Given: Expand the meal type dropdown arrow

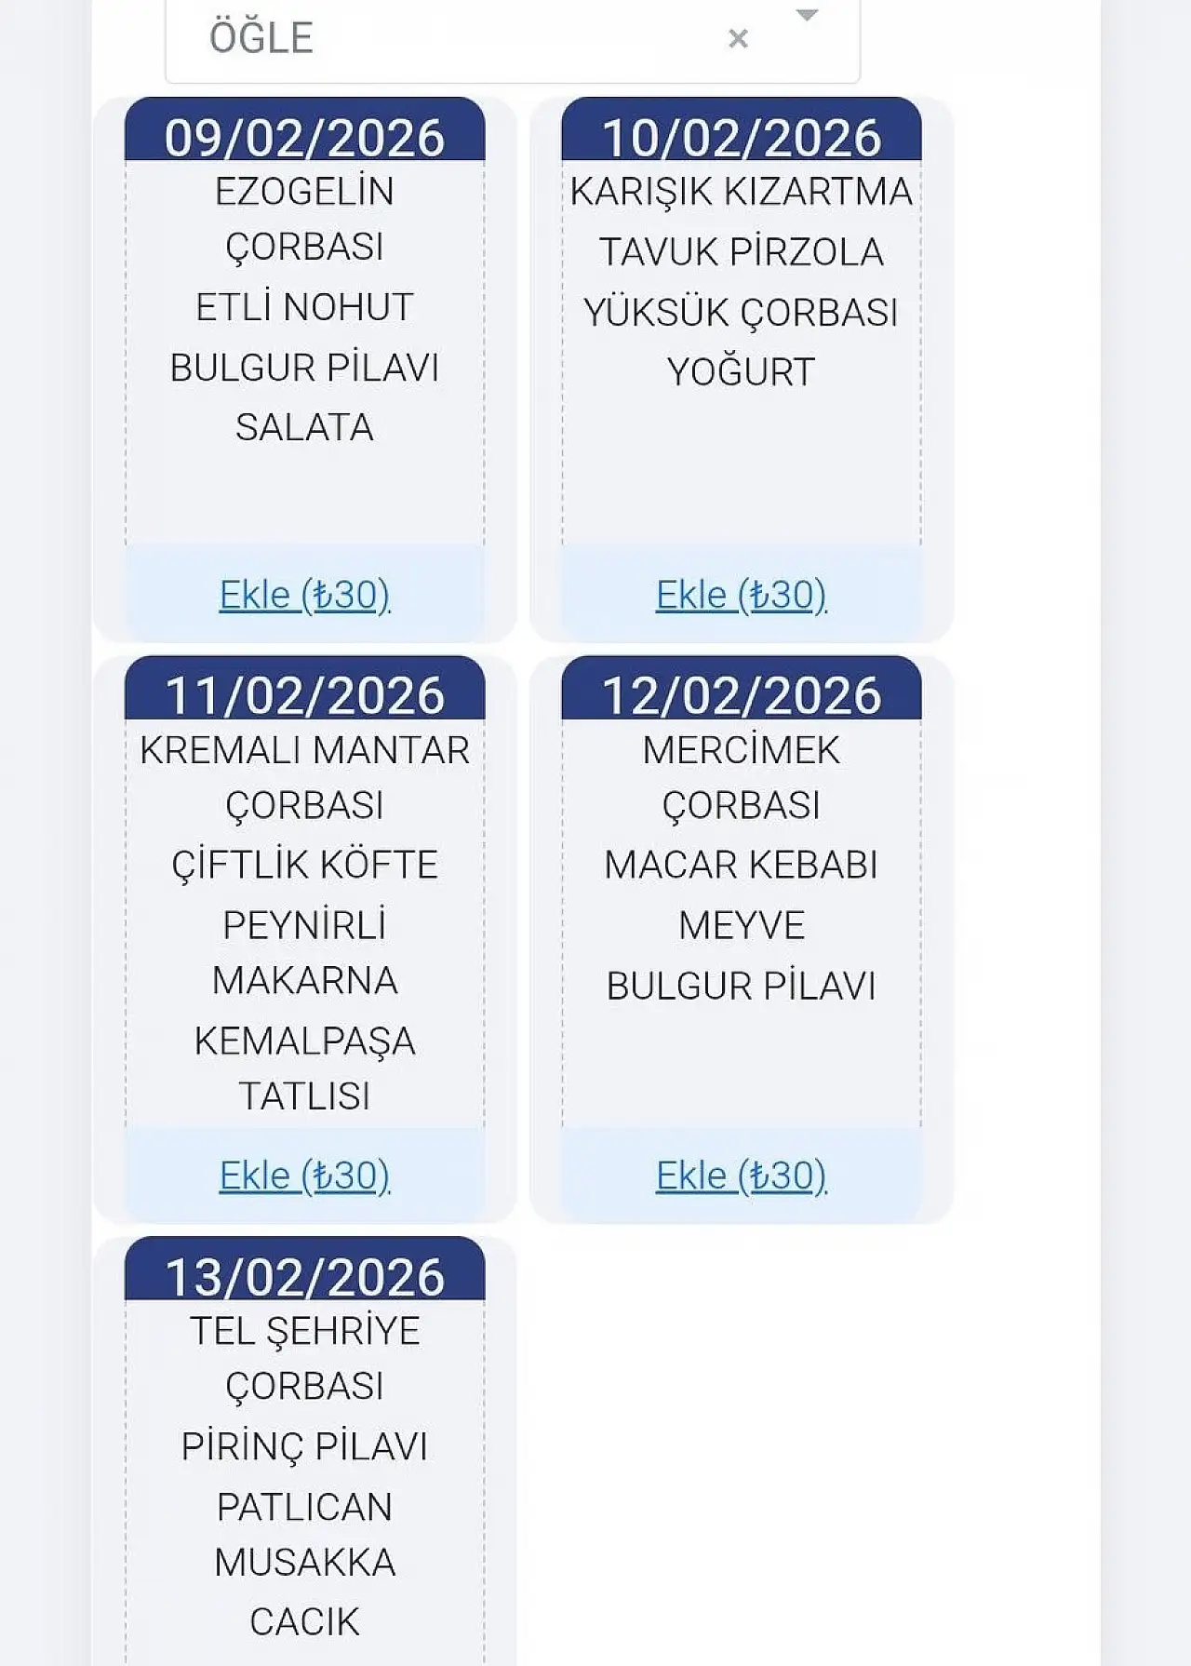Looking at the screenshot, I should [x=807, y=15].
